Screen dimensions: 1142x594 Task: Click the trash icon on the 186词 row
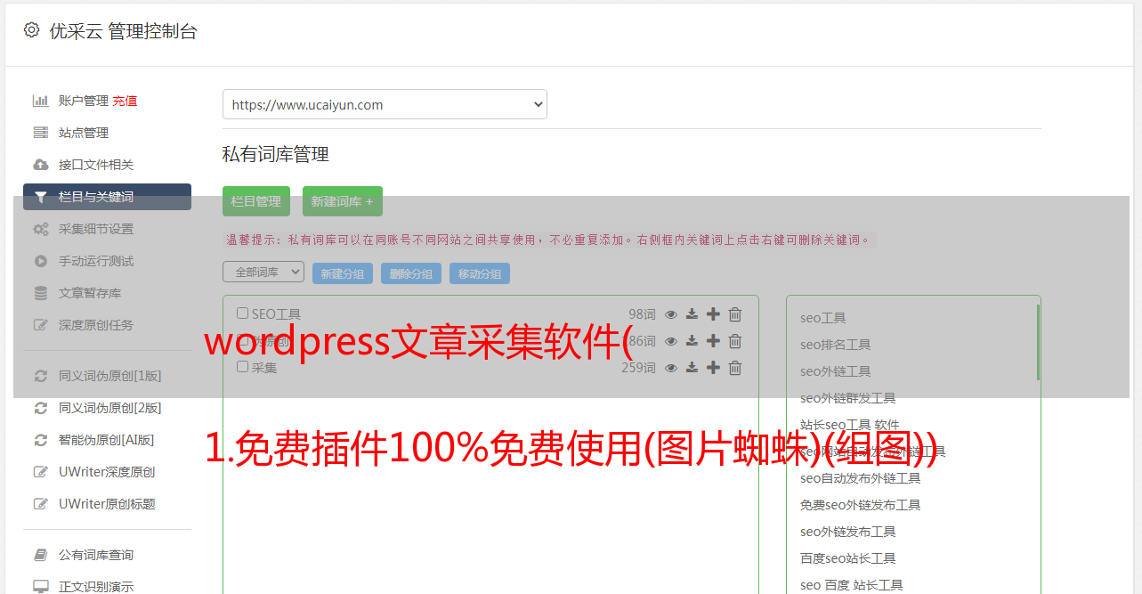735,341
